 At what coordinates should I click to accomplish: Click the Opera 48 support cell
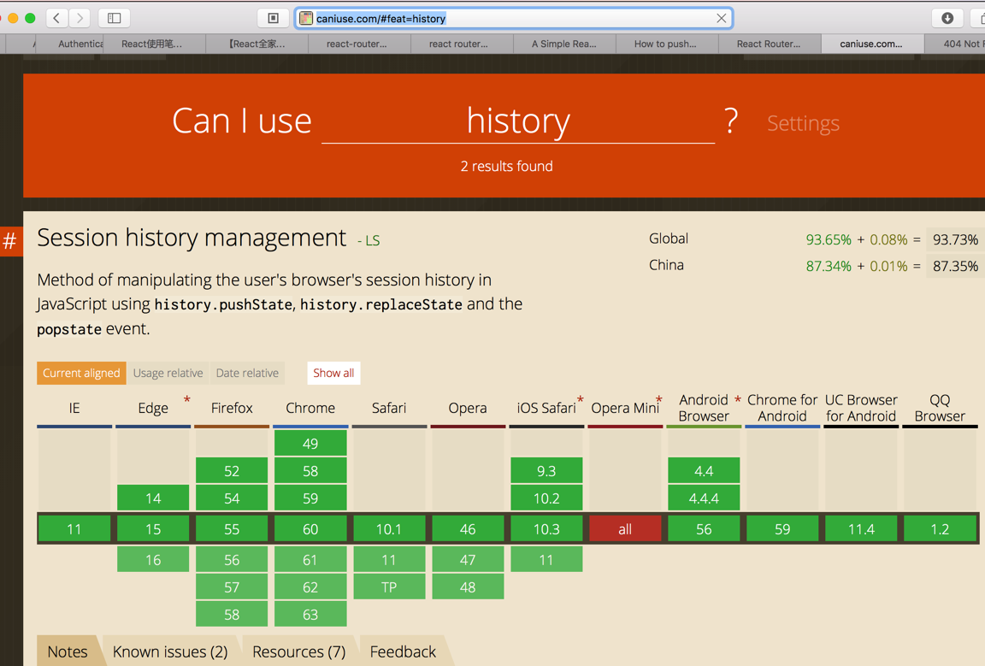(x=468, y=586)
